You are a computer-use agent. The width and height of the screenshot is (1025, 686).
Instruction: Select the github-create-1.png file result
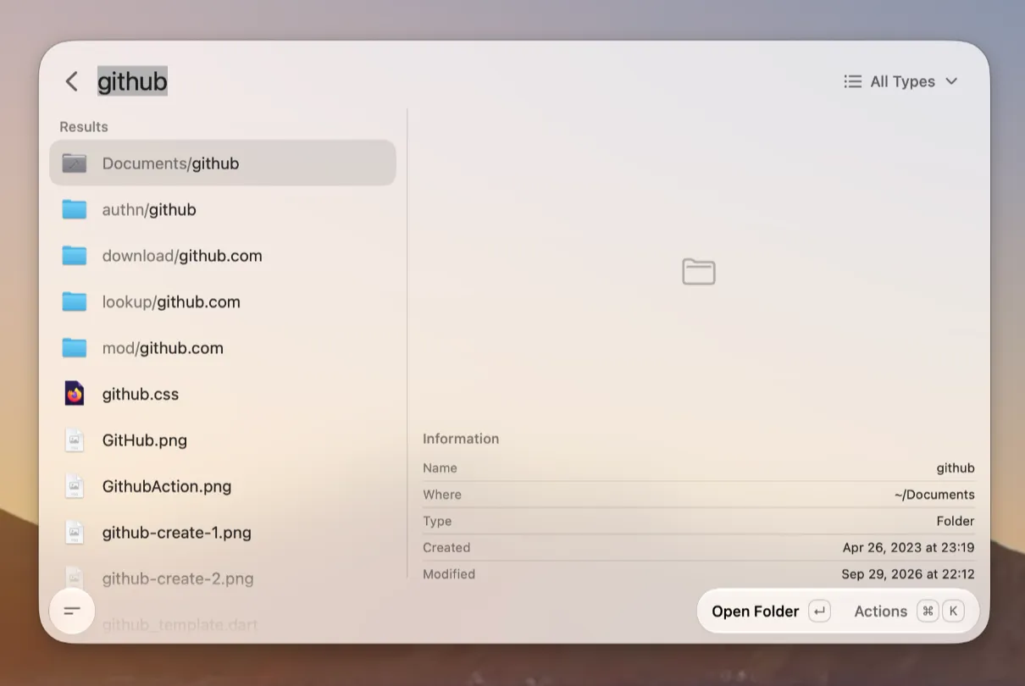pos(223,532)
